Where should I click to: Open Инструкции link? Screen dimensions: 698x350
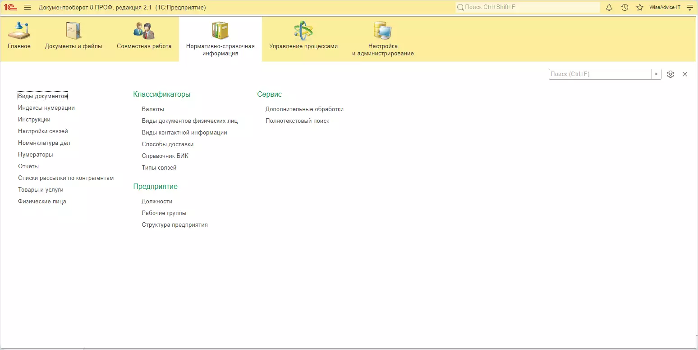(34, 120)
